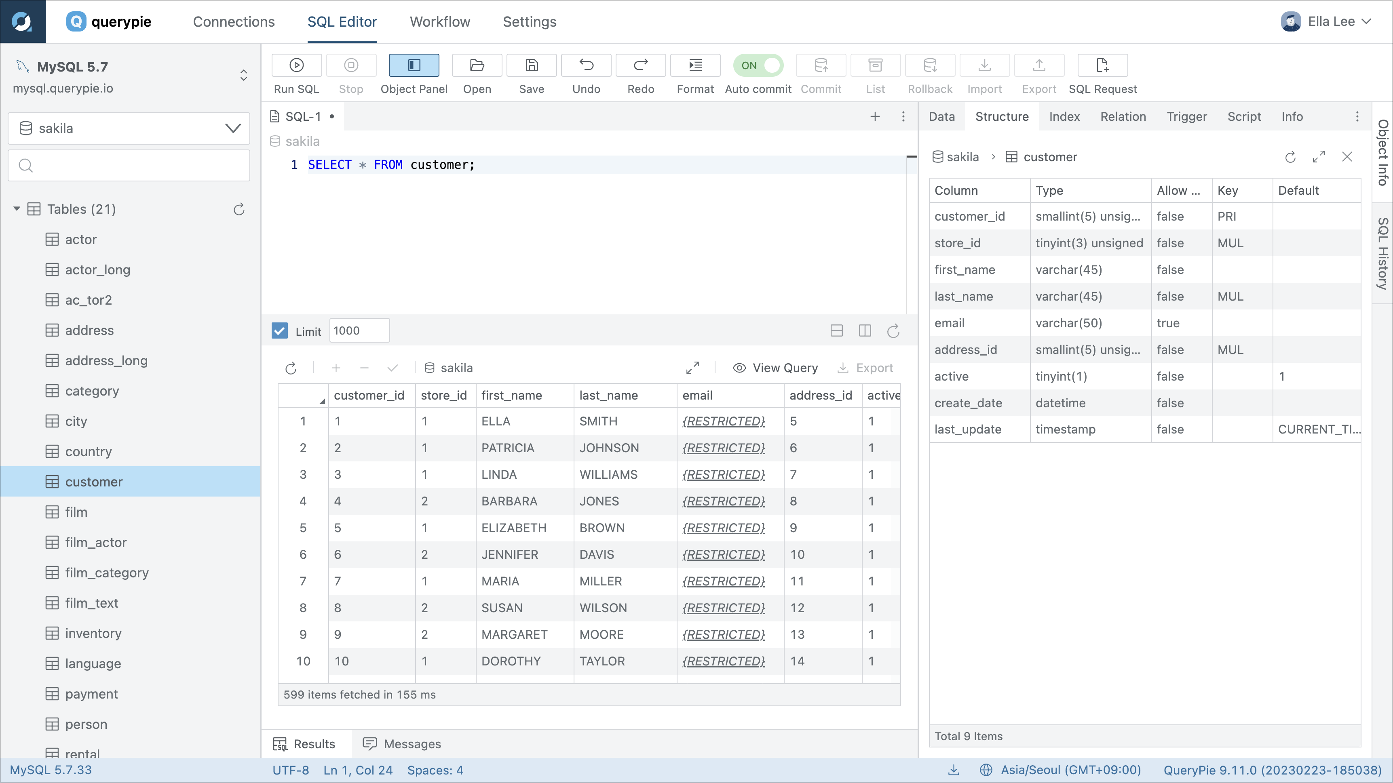Click the download icon in status bar
The image size is (1393, 783).
(x=954, y=770)
